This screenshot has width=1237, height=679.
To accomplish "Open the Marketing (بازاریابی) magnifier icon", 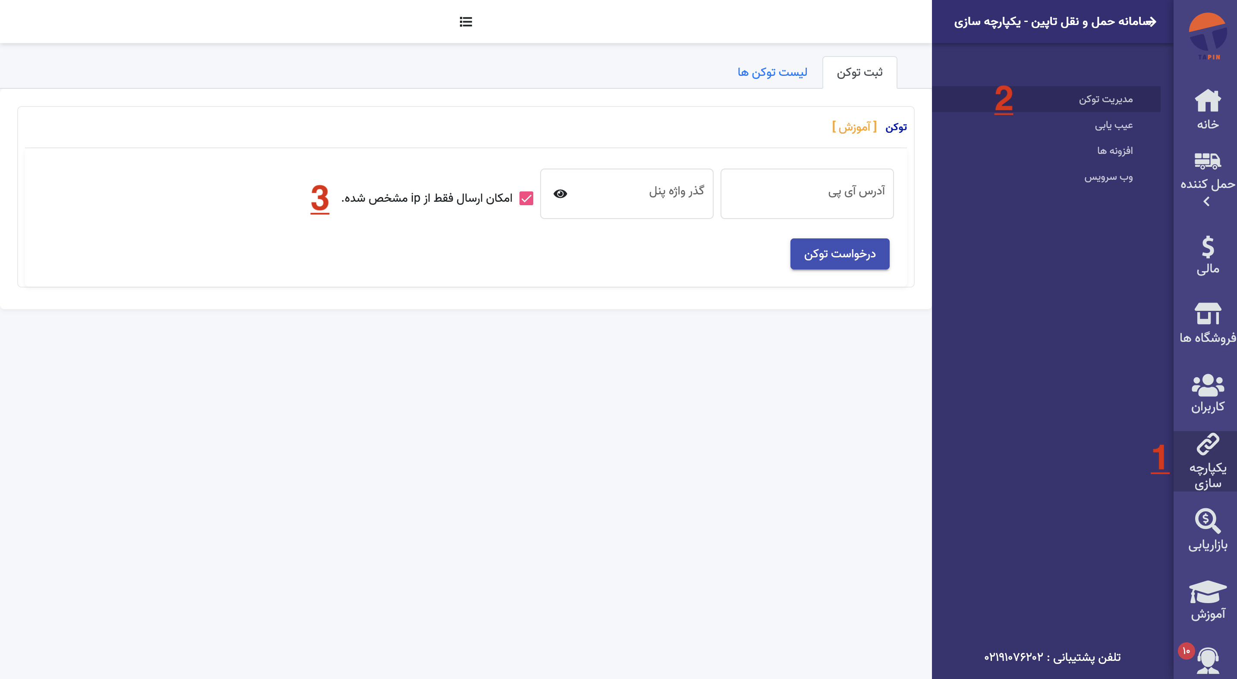I will point(1207,521).
